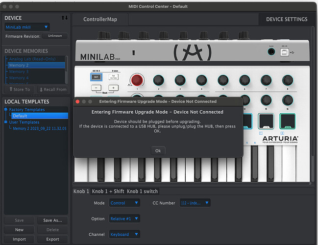Image resolution: width=318 pixels, height=245 pixels.
Task: Click the Import button
Action: tap(19, 239)
